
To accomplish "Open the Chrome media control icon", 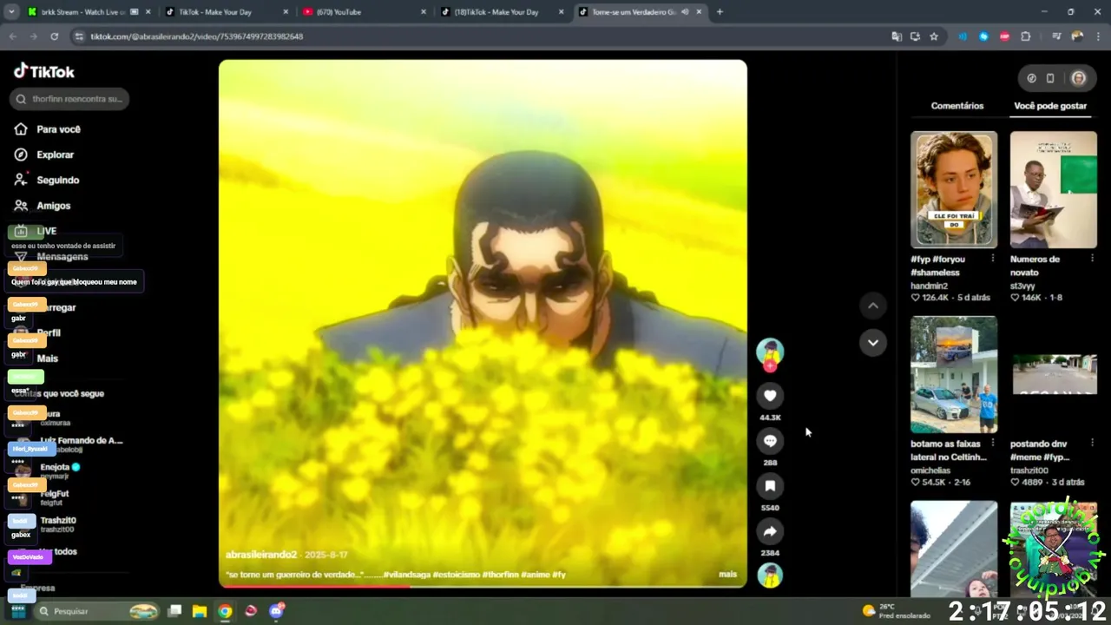I will coord(1056,36).
